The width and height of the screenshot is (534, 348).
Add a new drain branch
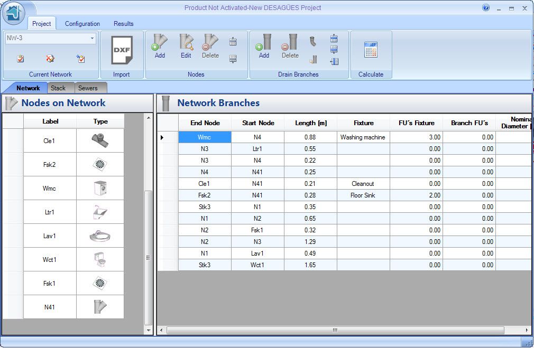tap(264, 45)
